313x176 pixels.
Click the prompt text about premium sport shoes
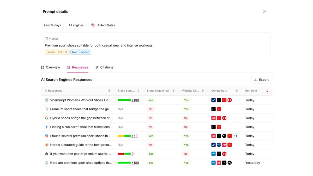(x=99, y=45)
